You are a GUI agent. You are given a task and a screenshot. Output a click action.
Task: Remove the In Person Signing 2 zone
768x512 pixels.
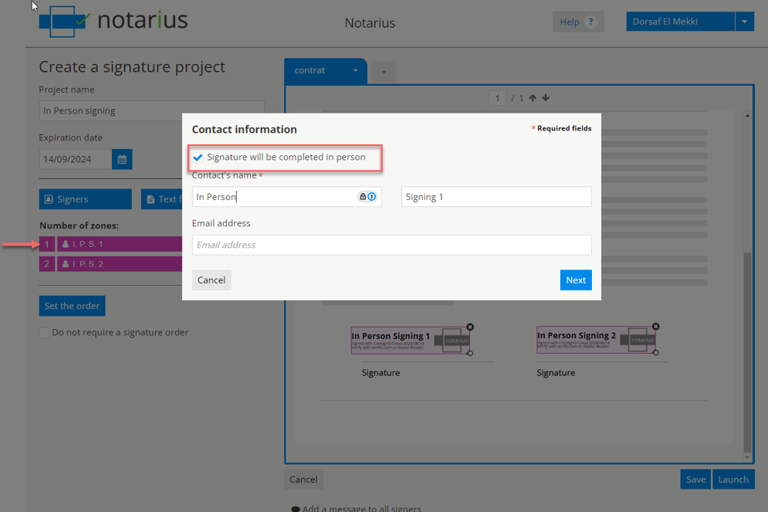(655, 327)
